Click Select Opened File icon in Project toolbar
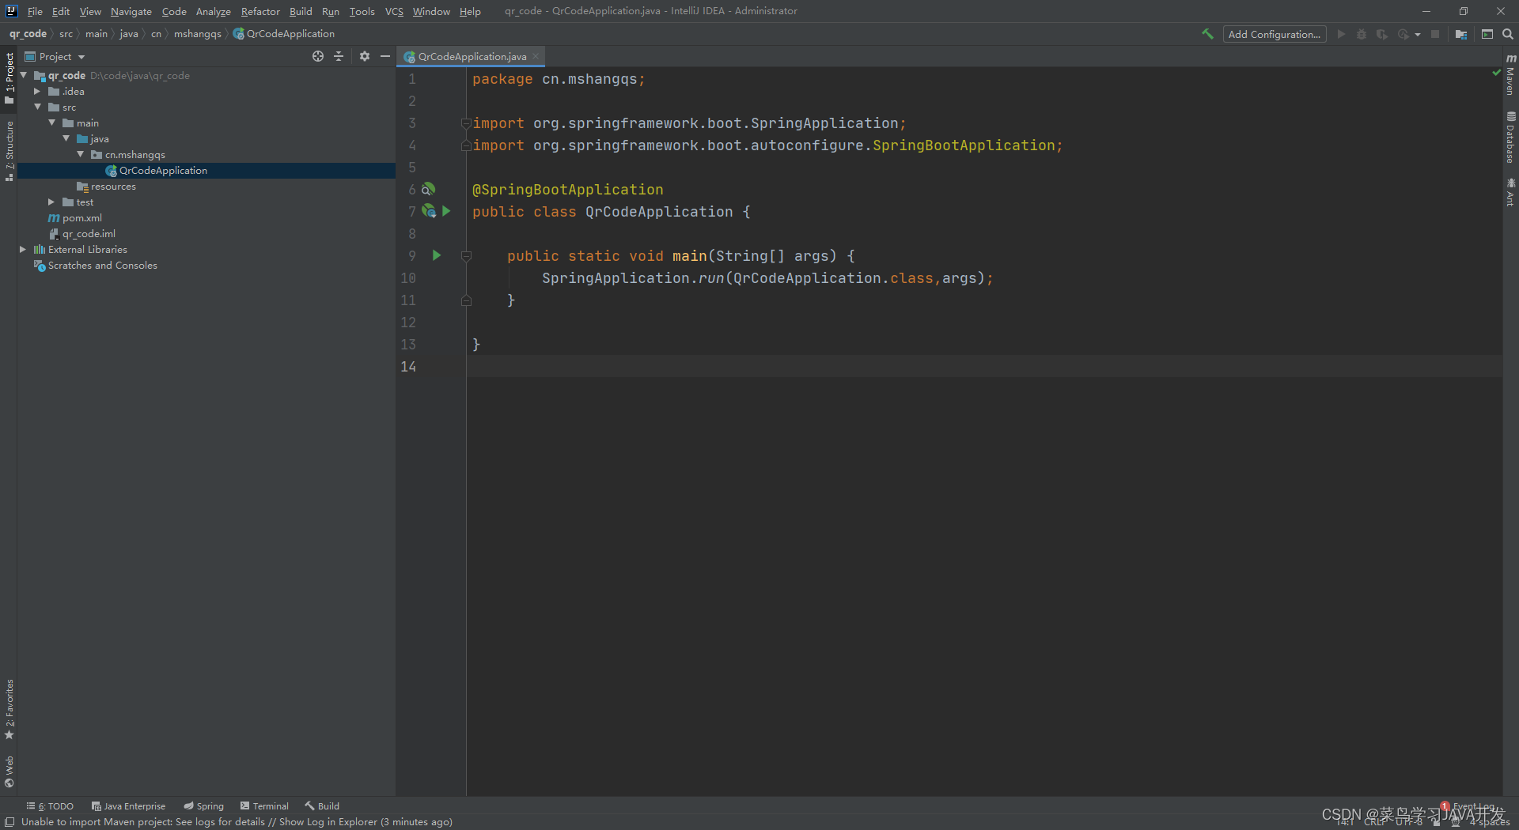Viewport: 1519px width, 830px height. coord(317,56)
